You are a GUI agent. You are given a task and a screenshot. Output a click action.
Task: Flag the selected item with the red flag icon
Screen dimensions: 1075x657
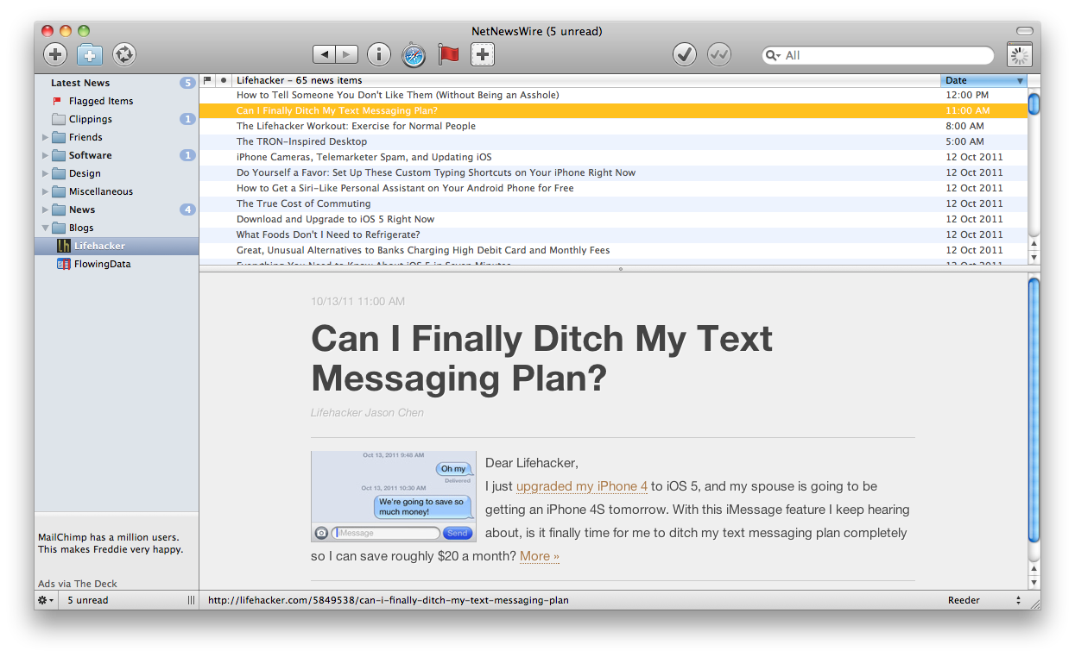pyautogui.click(x=448, y=55)
